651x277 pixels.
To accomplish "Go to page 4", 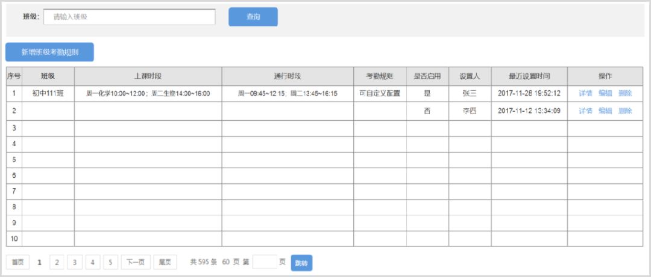I will 93,262.
